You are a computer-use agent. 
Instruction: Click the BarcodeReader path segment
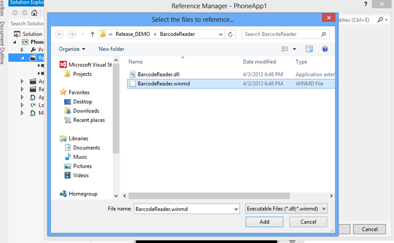177,34
